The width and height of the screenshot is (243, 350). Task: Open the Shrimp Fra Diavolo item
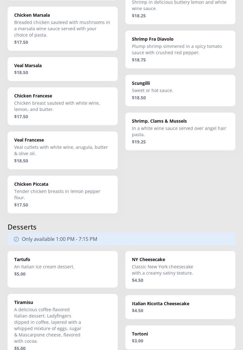(x=180, y=49)
